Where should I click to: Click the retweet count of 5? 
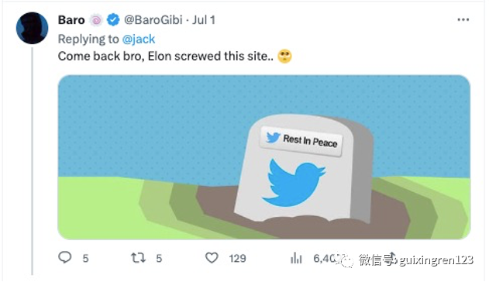pyautogui.click(x=159, y=258)
